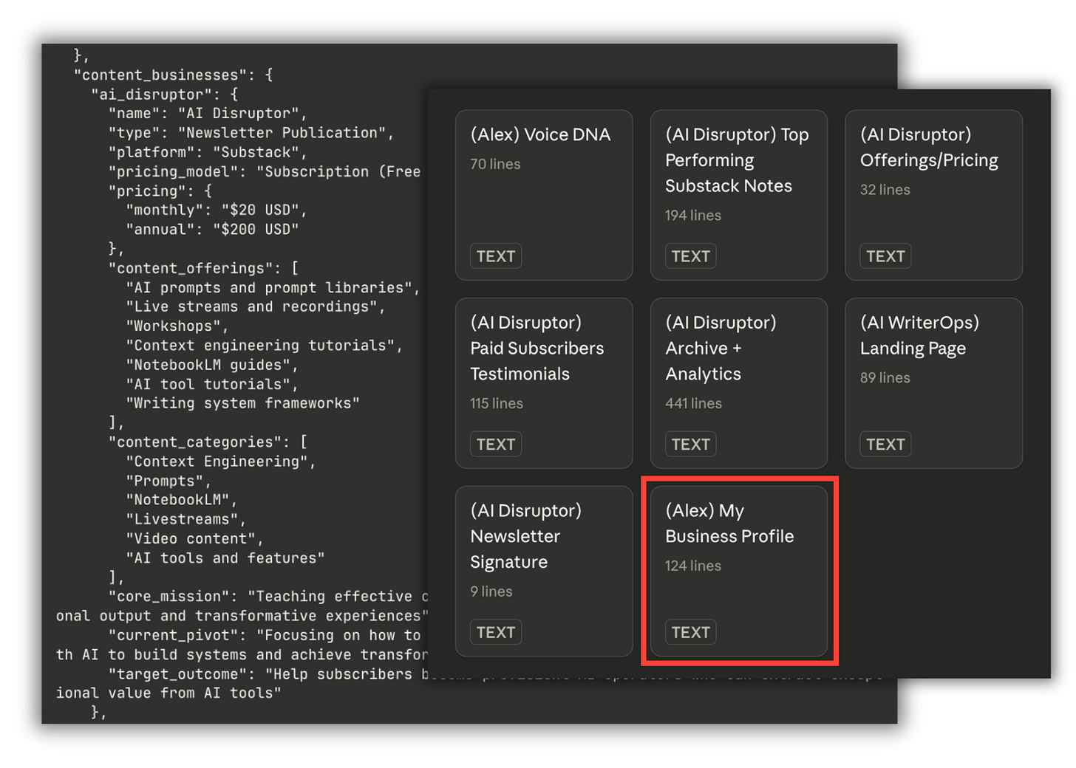Click TEXT badge on My Business Profile card
This screenshot has height=768, width=1076.
pos(690,632)
